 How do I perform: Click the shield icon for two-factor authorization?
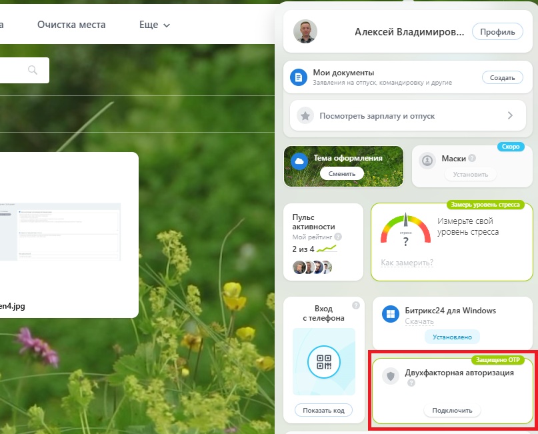pos(390,377)
